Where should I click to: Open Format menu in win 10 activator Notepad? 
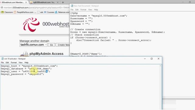14,62
